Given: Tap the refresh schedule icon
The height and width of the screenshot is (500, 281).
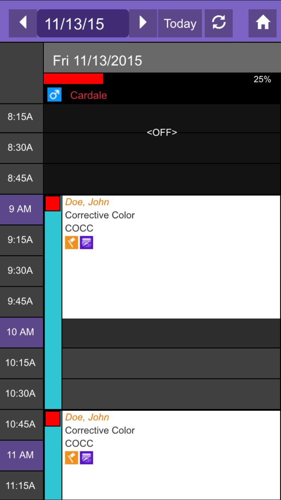Looking at the screenshot, I should (x=218, y=23).
